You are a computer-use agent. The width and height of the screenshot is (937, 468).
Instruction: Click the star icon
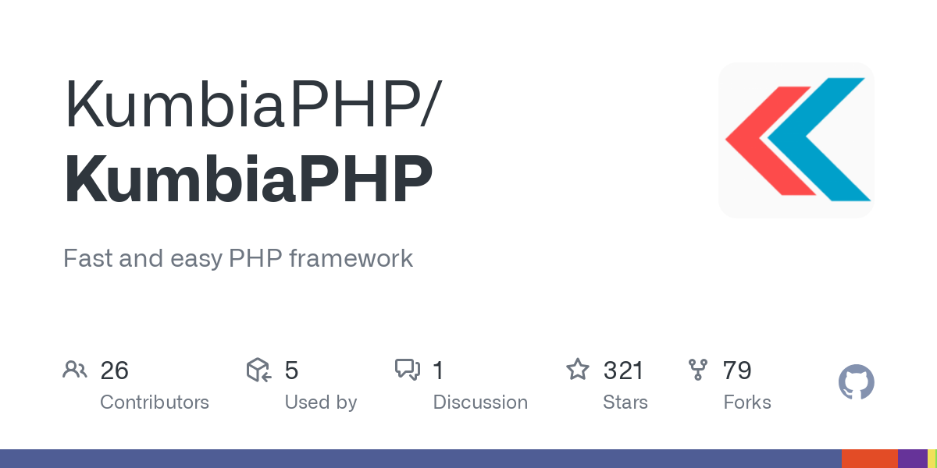tap(578, 370)
